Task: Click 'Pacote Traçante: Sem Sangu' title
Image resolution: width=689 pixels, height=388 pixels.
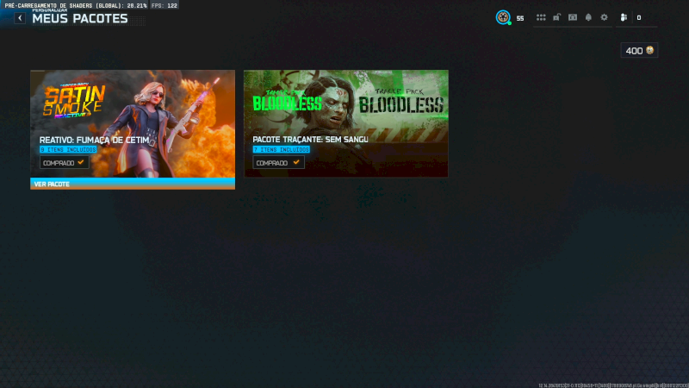Action: pos(310,140)
